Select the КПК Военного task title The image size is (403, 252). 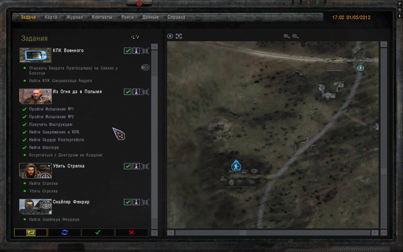pyautogui.click(x=68, y=51)
